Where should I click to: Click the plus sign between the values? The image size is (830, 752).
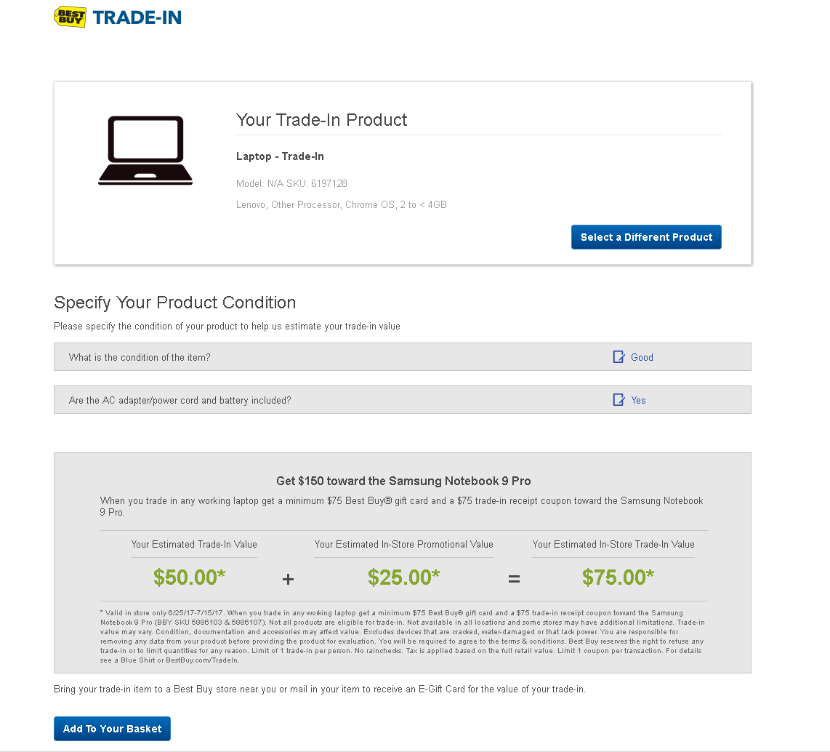(x=288, y=580)
